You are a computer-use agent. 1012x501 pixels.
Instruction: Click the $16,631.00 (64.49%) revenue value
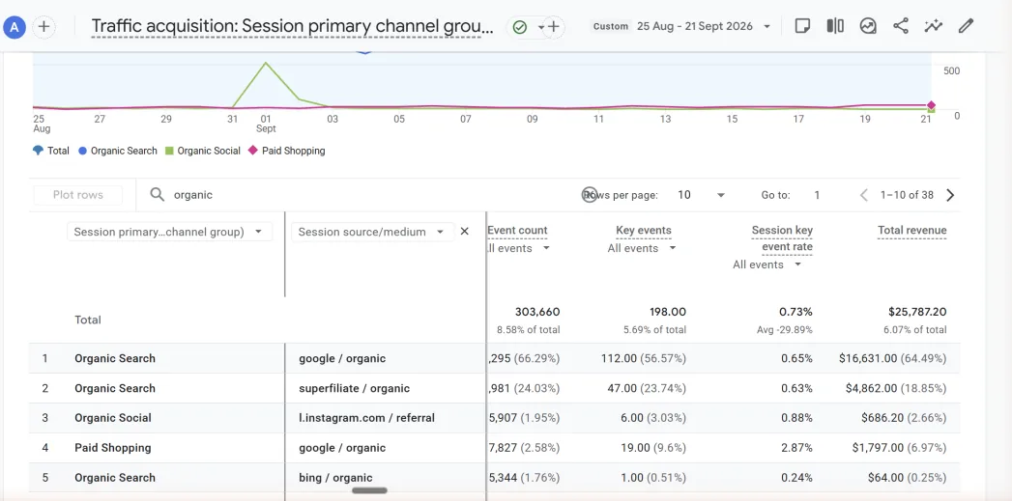pyautogui.click(x=892, y=358)
